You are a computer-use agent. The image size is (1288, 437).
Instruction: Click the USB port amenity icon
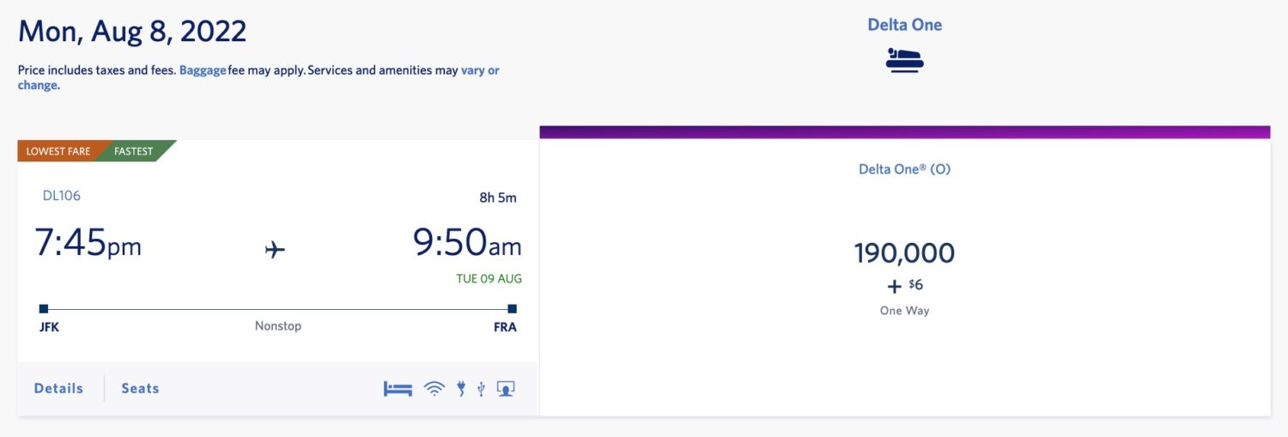coord(481,389)
